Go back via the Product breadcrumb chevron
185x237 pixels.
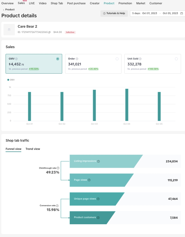[x=3, y=10]
